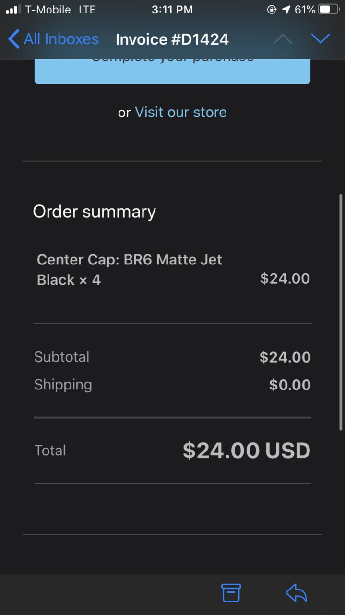
Task: Go to previous message with up chevron
Action: click(x=283, y=39)
